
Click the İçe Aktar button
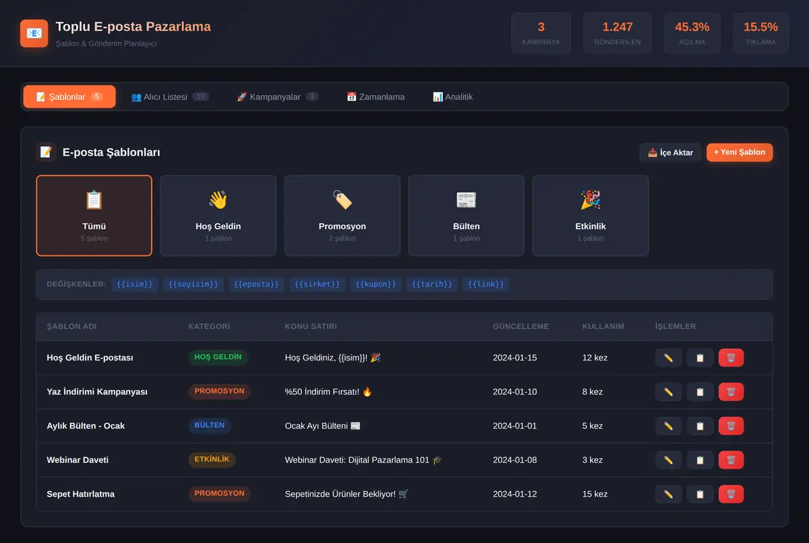670,152
